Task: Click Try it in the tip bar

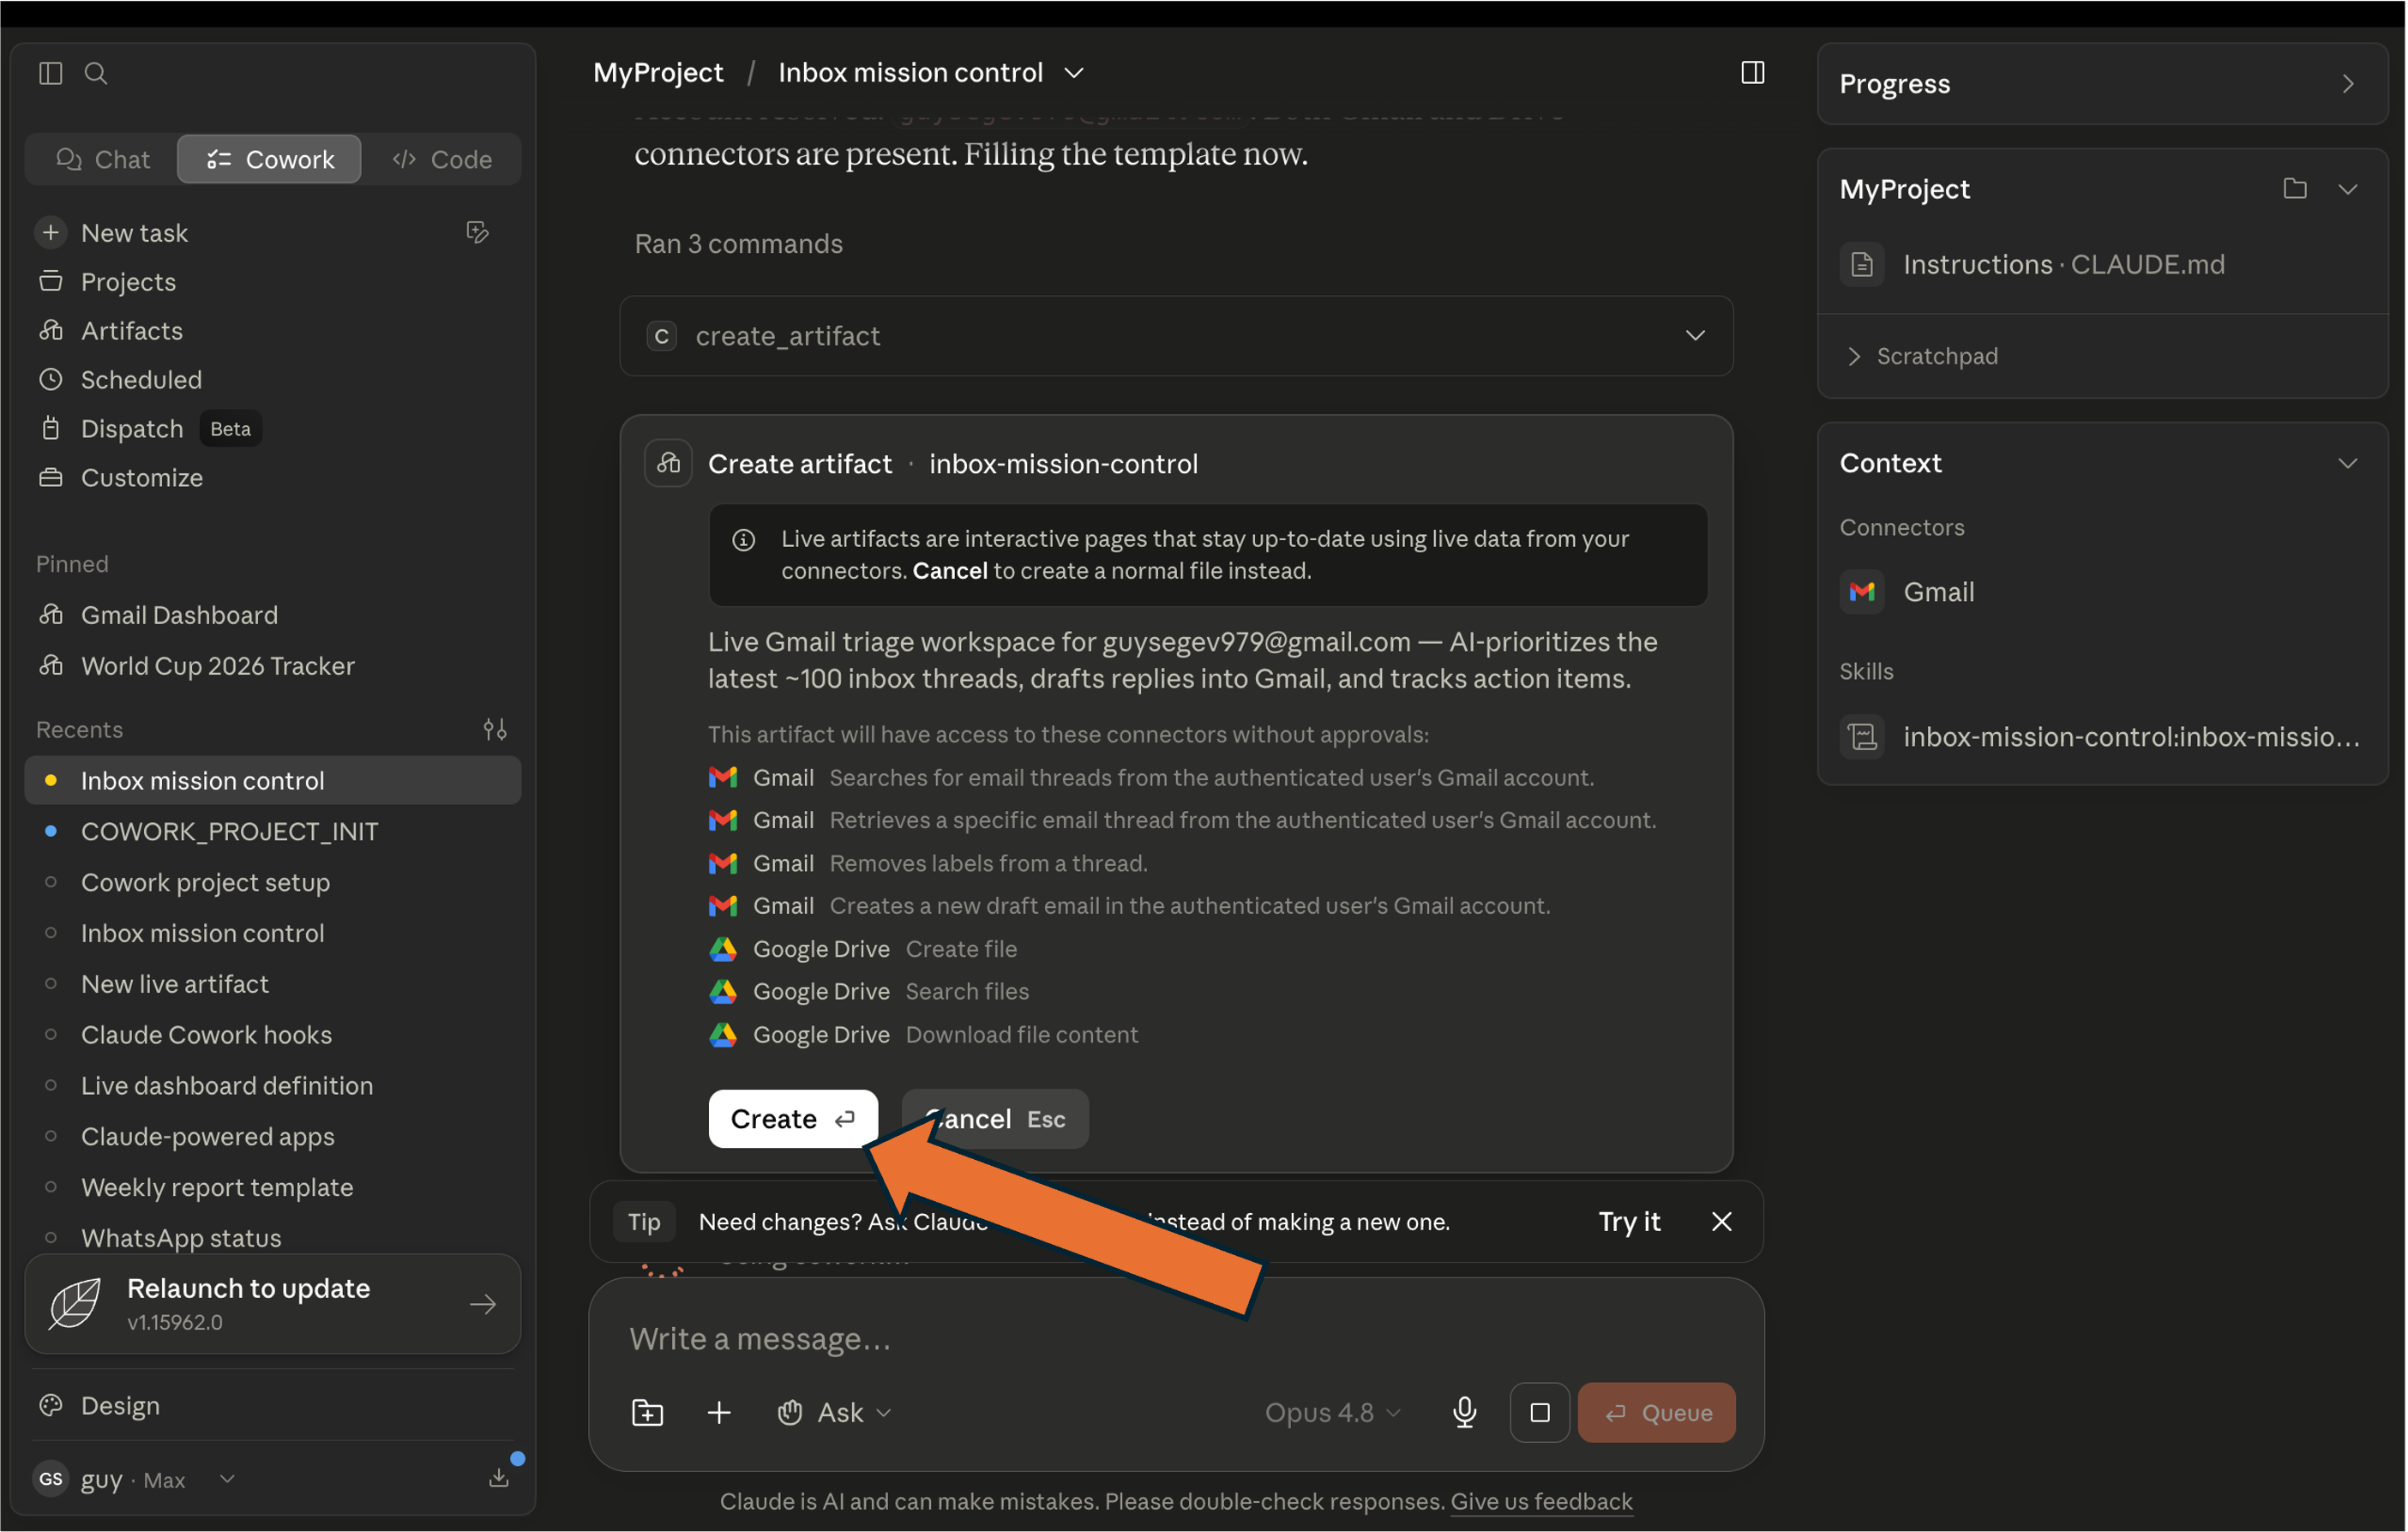Action: [x=1629, y=1221]
